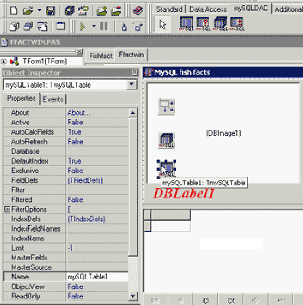Select the DefaultIndex property row
303x305 pixels.
(x=66, y=161)
